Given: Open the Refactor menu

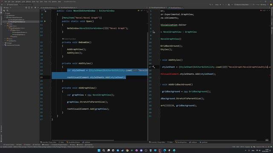Looking at the screenshot, I should pos(29,2).
